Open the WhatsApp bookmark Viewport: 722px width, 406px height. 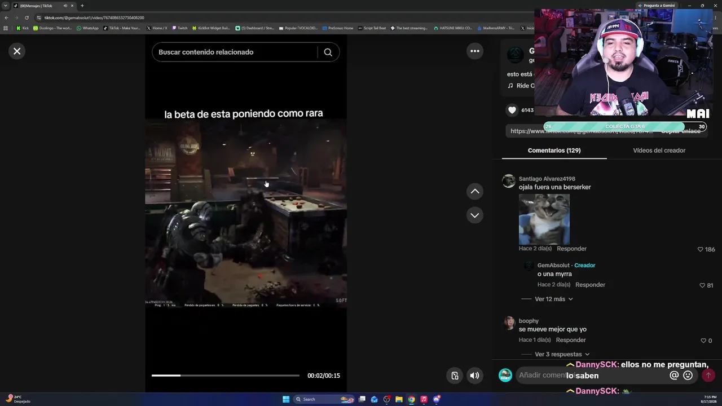pos(87,28)
